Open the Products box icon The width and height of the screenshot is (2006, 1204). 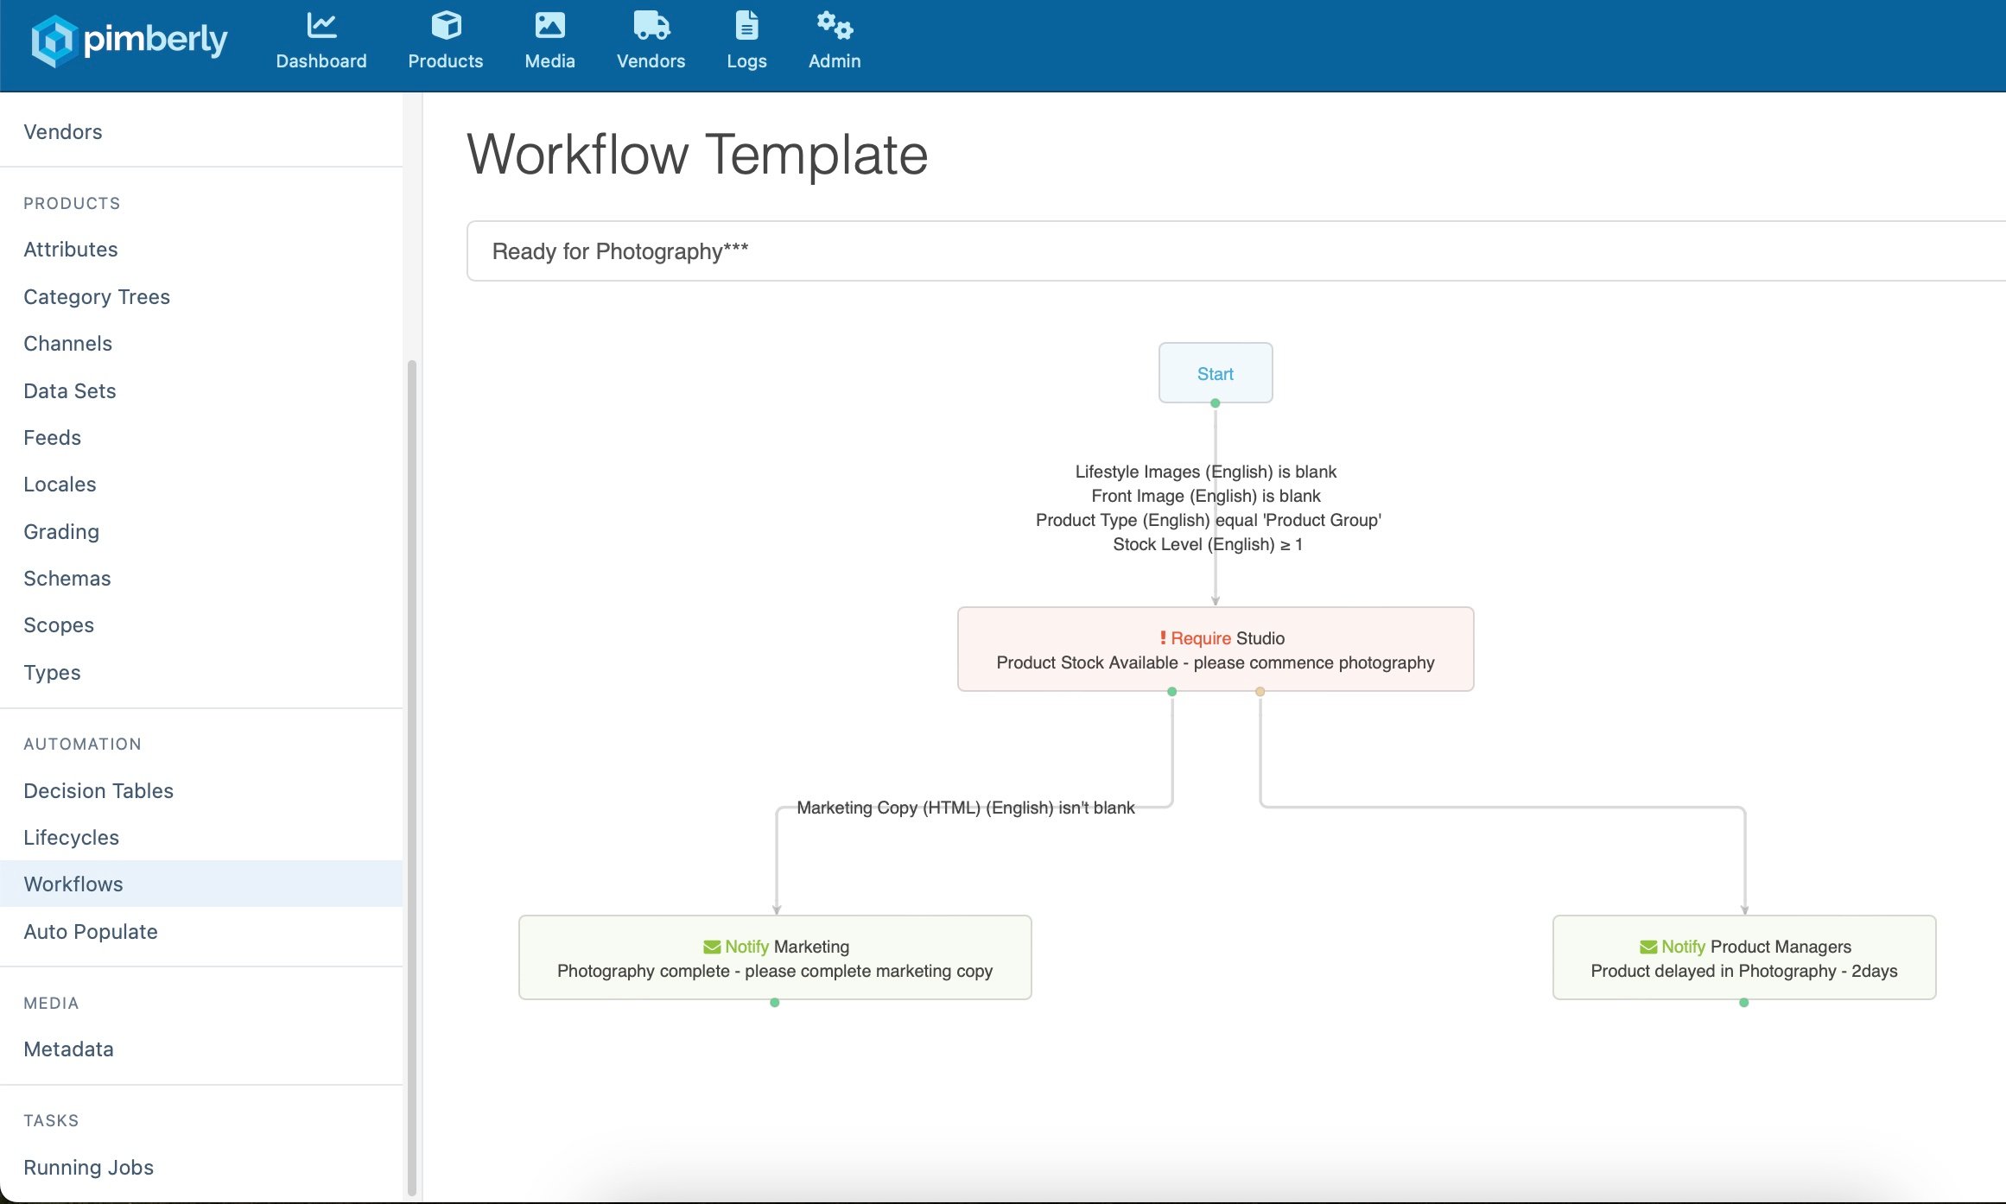446,26
